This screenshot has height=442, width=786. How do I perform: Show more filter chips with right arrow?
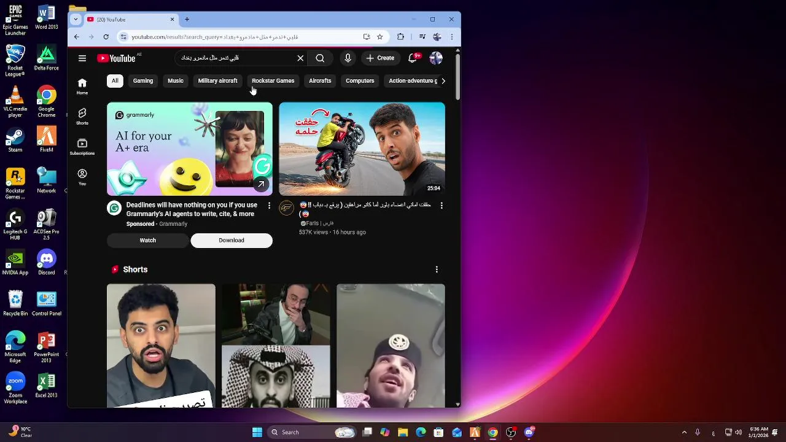(x=443, y=80)
